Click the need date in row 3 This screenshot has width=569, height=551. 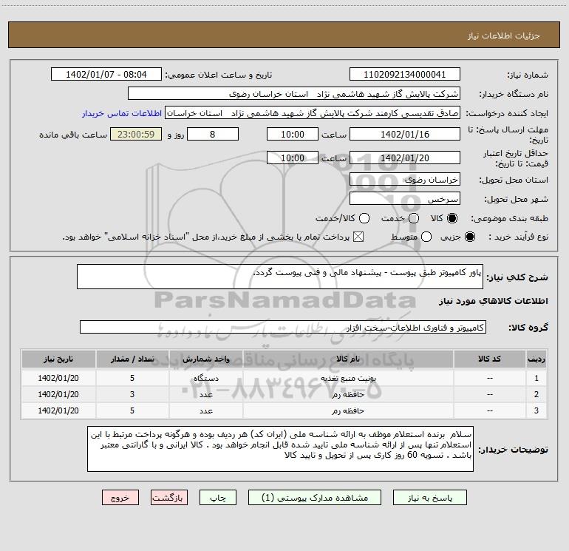(x=58, y=410)
